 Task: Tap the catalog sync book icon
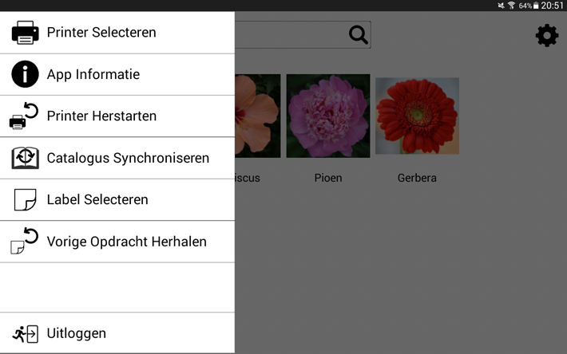pos(25,158)
